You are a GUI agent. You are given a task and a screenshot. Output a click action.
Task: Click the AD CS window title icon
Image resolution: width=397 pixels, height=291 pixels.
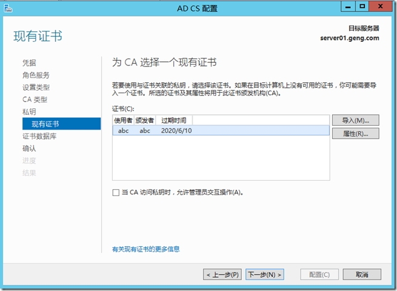tap(8, 8)
